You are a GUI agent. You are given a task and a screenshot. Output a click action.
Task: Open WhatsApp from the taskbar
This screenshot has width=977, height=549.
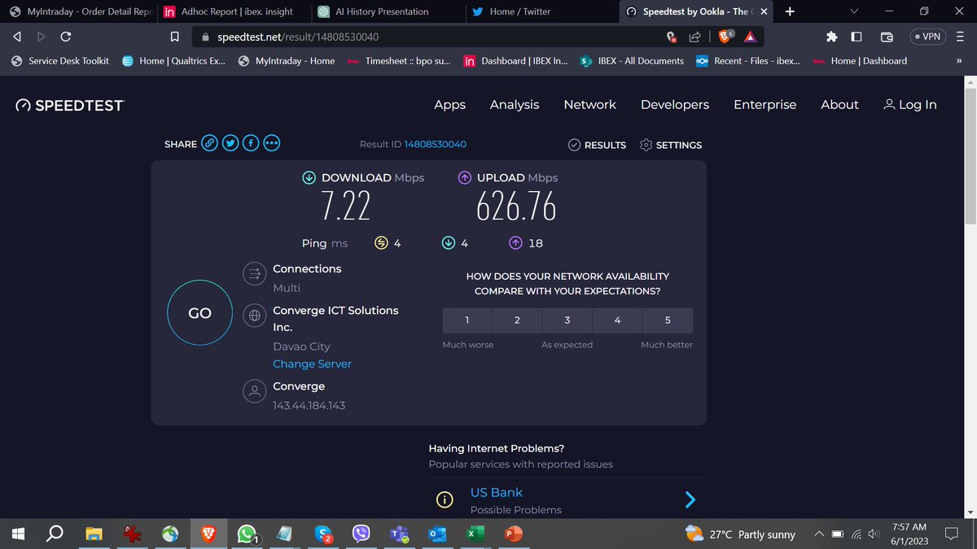point(248,534)
